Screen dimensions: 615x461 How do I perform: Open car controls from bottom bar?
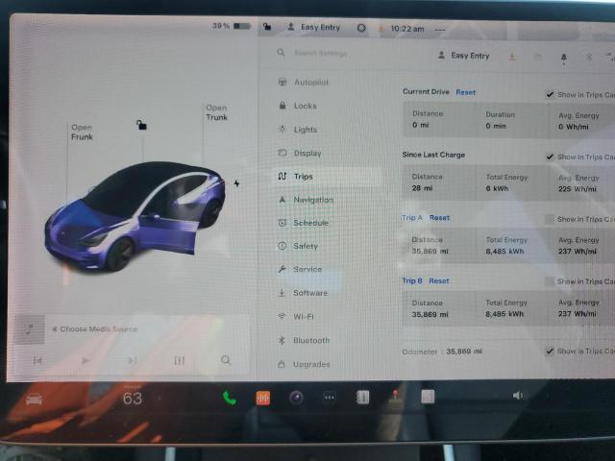pos(35,400)
